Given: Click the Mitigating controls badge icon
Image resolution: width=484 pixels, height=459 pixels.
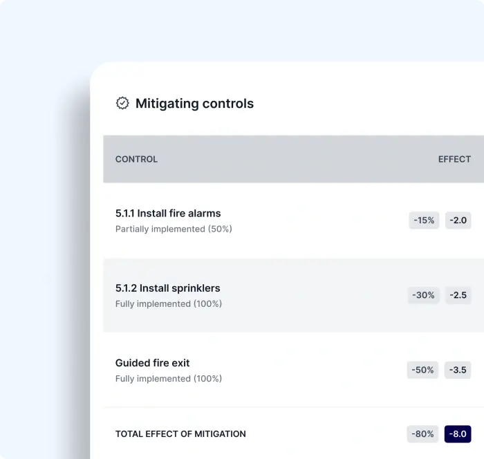Looking at the screenshot, I should point(122,103).
